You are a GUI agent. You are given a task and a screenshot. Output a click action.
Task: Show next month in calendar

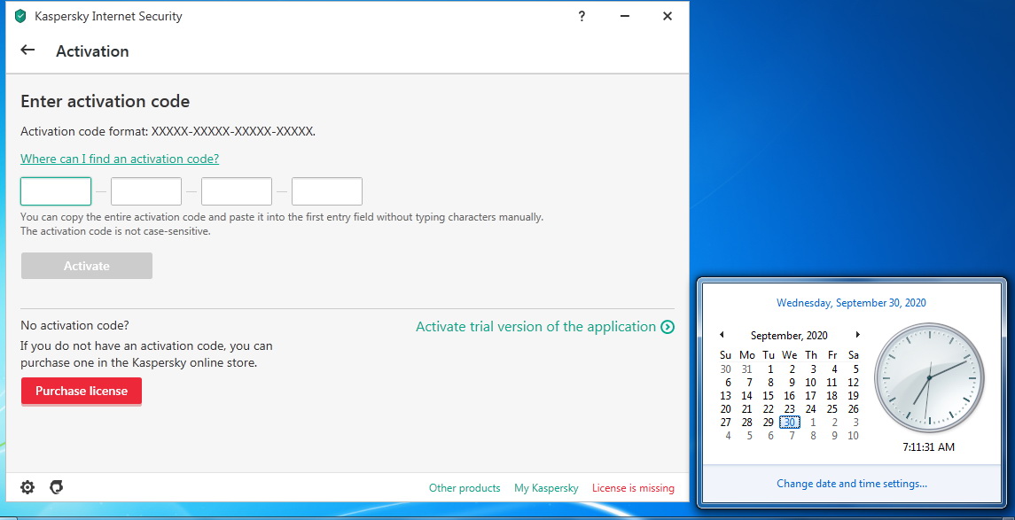click(x=858, y=335)
